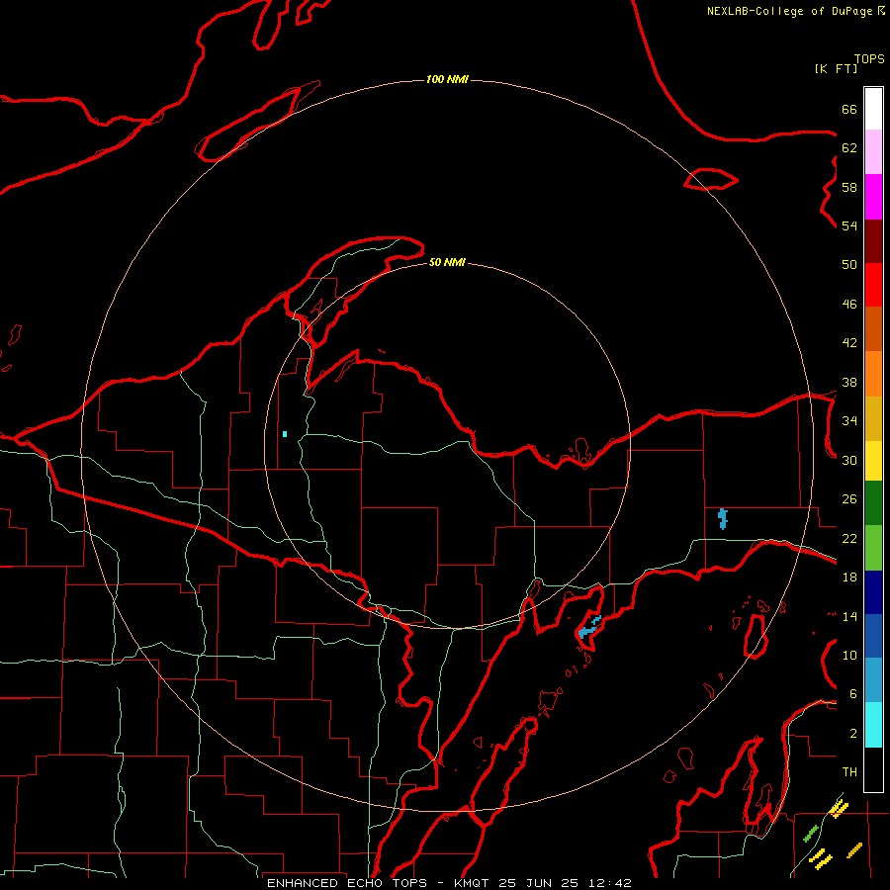Select the dark red legend swatch
The height and width of the screenshot is (890, 890).
(873, 240)
